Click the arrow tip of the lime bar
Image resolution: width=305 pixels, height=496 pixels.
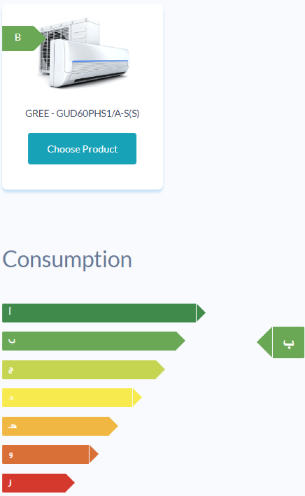coord(160,370)
